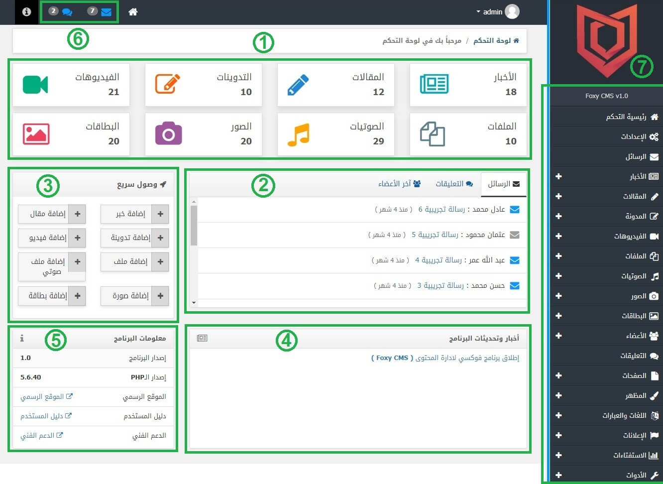Open comments notifications chat icon
This screenshot has height=484, width=663.
pos(67,12)
